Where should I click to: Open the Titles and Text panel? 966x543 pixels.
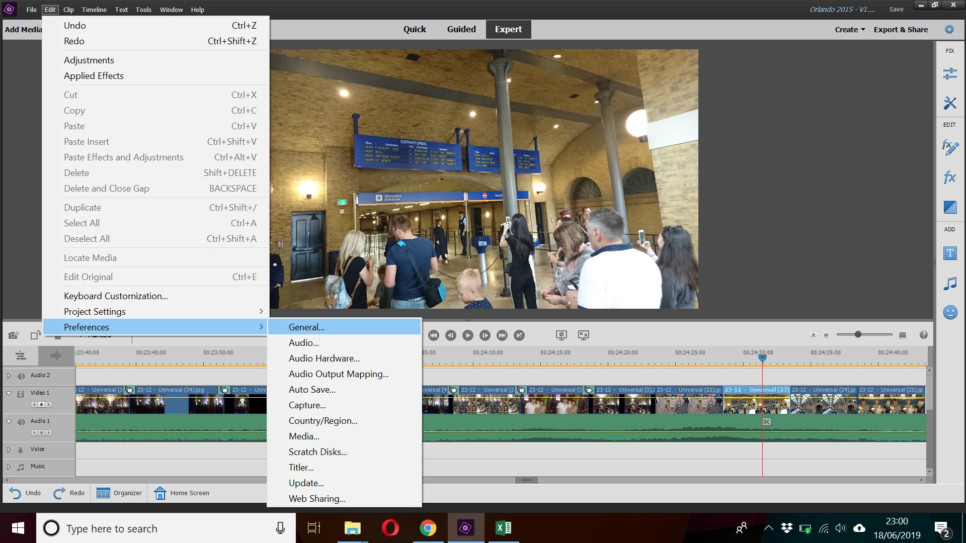(949, 253)
